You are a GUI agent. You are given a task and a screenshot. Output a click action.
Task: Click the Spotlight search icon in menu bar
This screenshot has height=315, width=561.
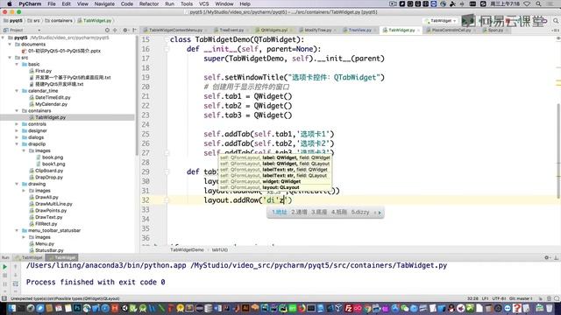[538, 3]
